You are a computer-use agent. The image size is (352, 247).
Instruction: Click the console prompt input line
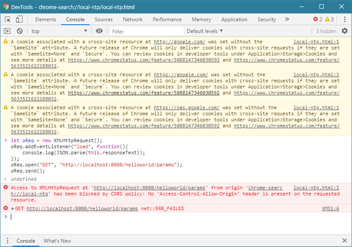coord(176,217)
